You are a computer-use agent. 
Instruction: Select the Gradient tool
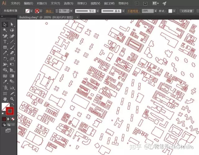pyautogui.click(x=12, y=76)
